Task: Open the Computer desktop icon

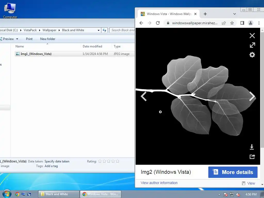Action: pyautogui.click(x=10, y=10)
